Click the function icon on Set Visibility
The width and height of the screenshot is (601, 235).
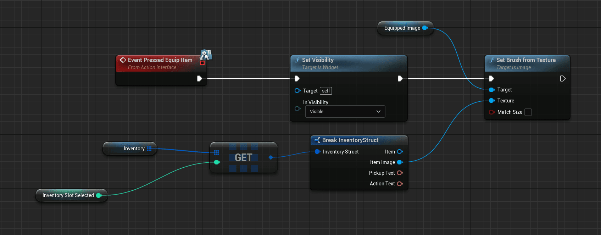click(x=297, y=60)
